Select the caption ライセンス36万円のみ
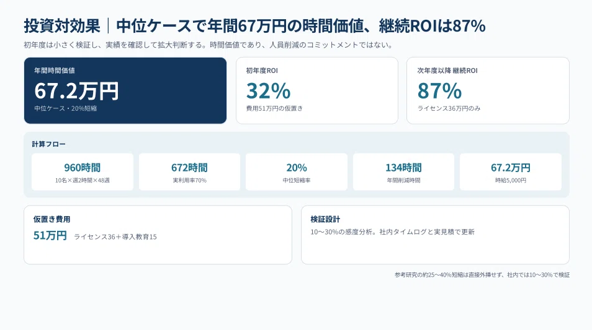This screenshot has height=330, width=592. [449, 108]
